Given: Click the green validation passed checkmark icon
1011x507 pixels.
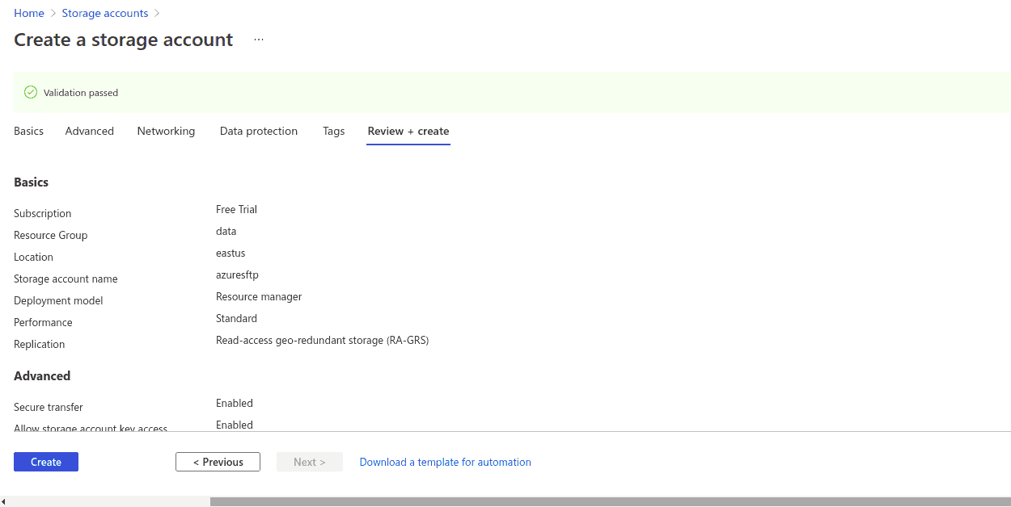Looking at the screenshot, I should pyautogui.click(x=31, y=92).
